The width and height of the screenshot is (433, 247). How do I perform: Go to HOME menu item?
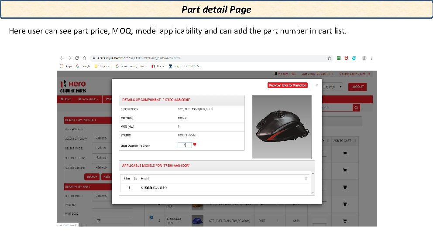pos(66,99)
